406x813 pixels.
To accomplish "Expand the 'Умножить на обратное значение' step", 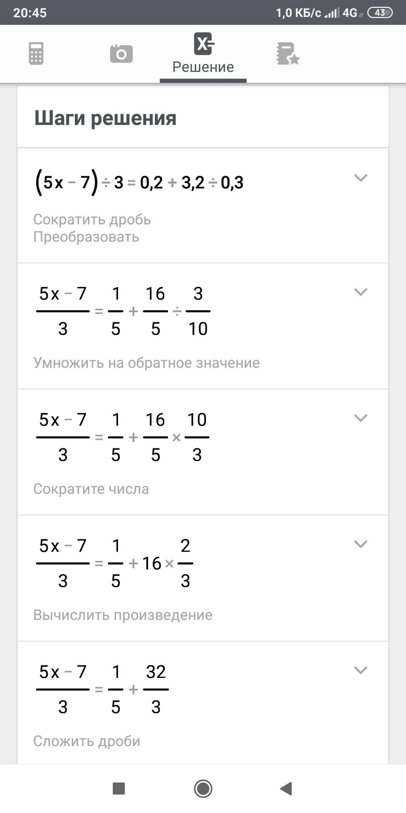I will click(361, 292).
